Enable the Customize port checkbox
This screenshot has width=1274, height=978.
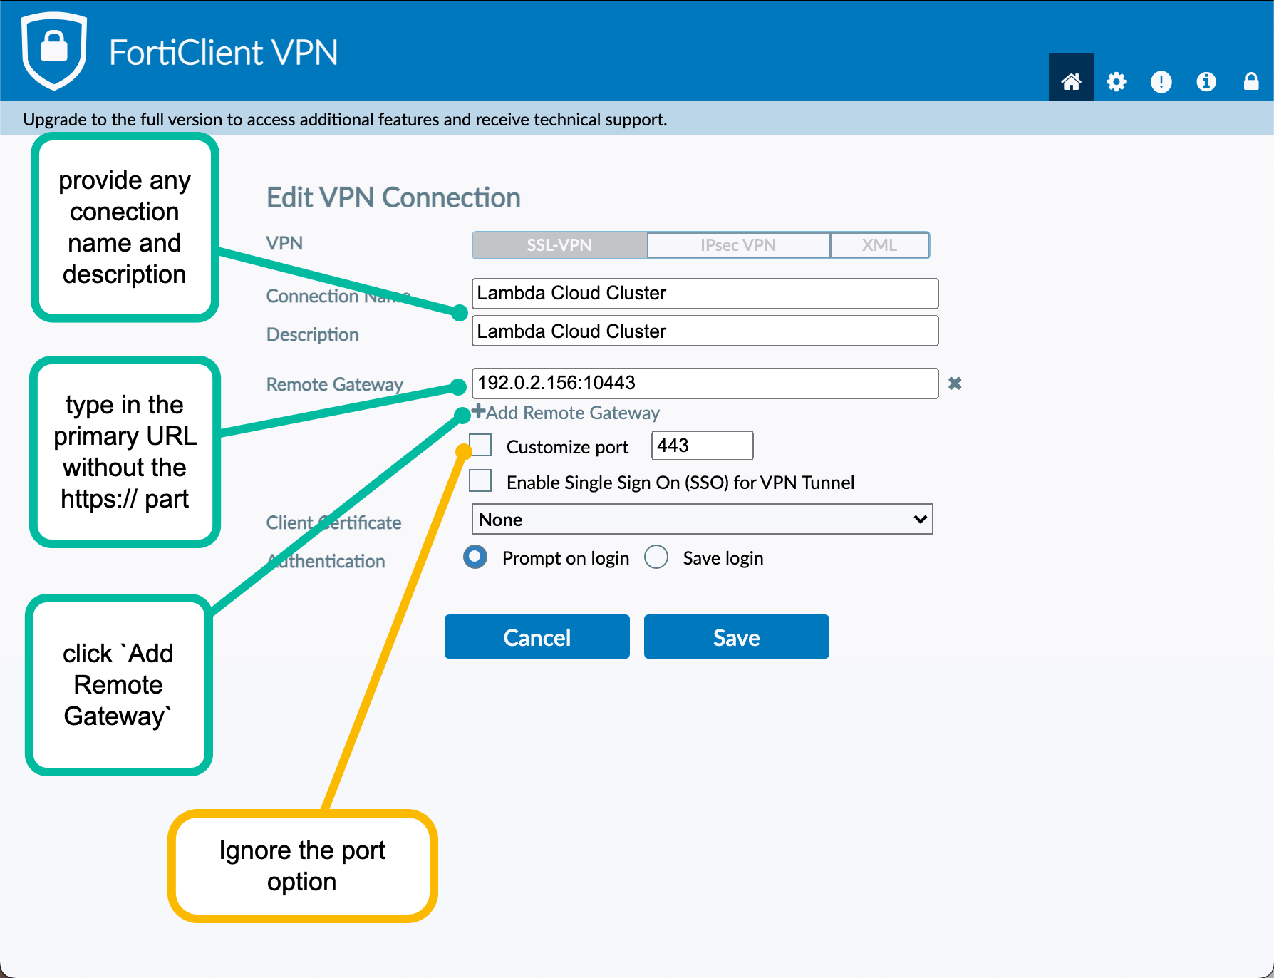(480, 445)
